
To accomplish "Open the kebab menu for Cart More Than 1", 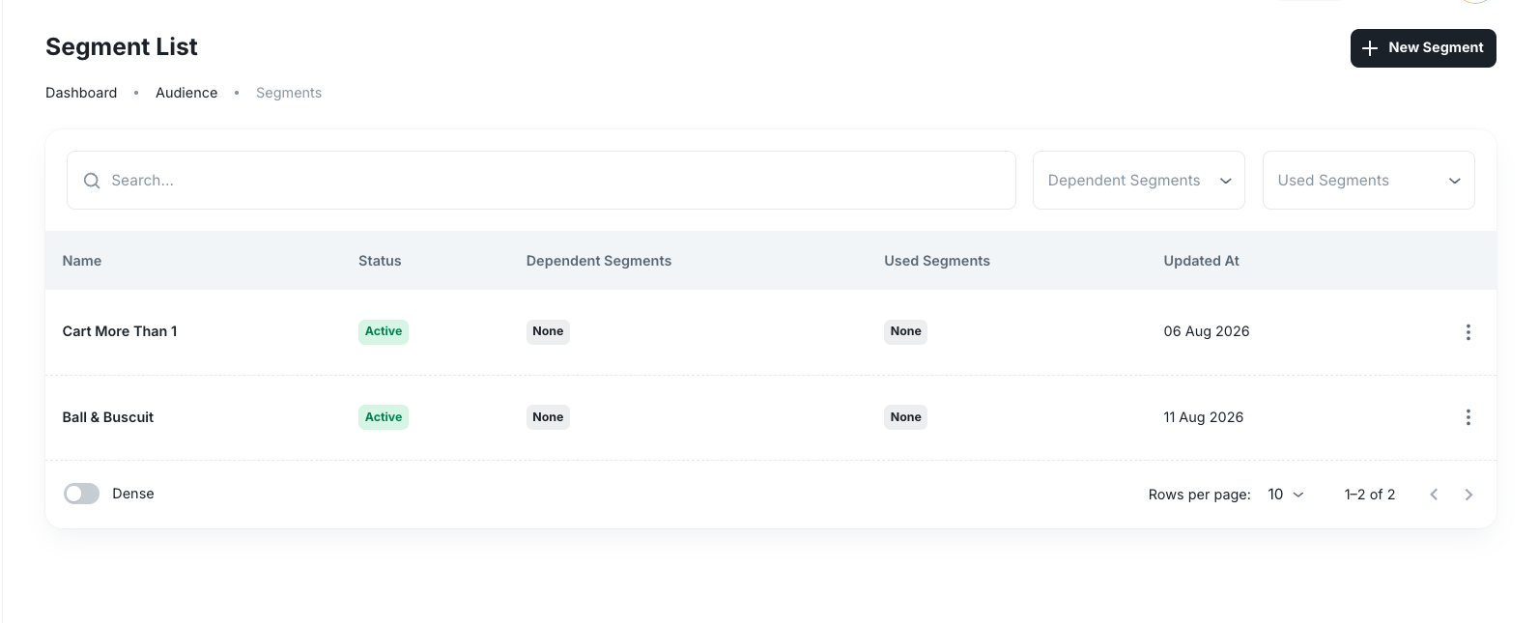I will coord(1468,332).
